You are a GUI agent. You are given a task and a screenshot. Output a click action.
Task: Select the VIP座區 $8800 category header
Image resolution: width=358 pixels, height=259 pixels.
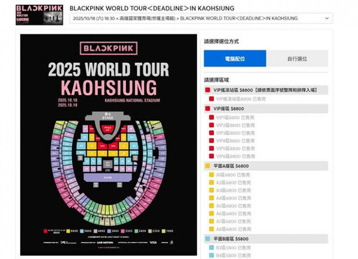pyautogui.click(x=266, y=108)
